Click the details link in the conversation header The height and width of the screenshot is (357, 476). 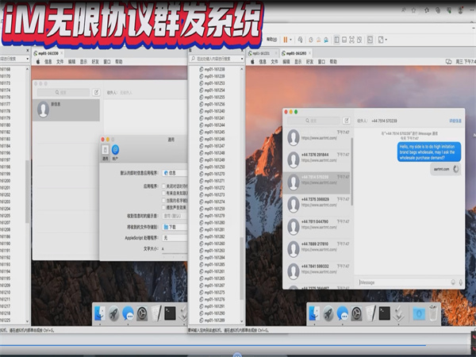[455, 121]
